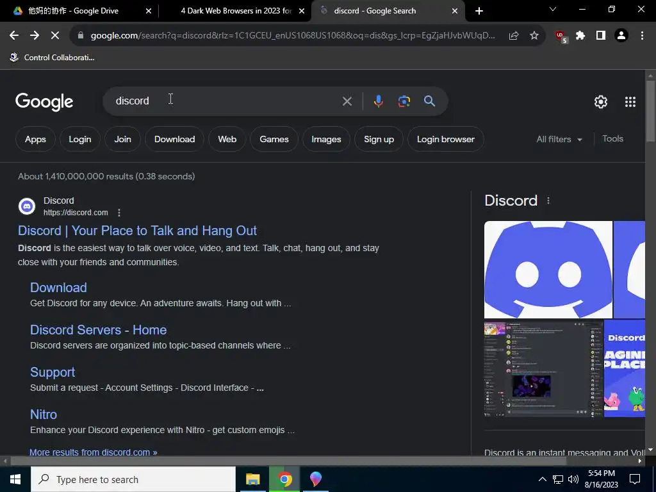Open the Support sitelink

click(53, 372)
